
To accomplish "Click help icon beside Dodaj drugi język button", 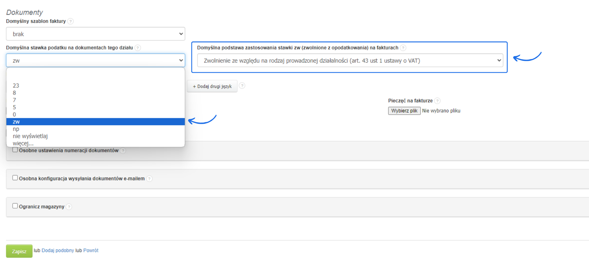I will (x=242, y=86).
